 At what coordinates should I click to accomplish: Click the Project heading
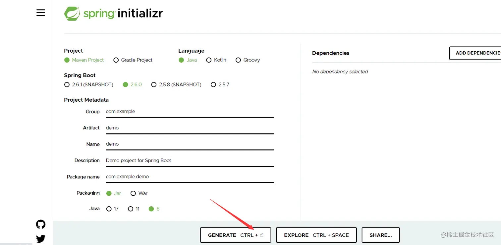[x=73, y=51]
